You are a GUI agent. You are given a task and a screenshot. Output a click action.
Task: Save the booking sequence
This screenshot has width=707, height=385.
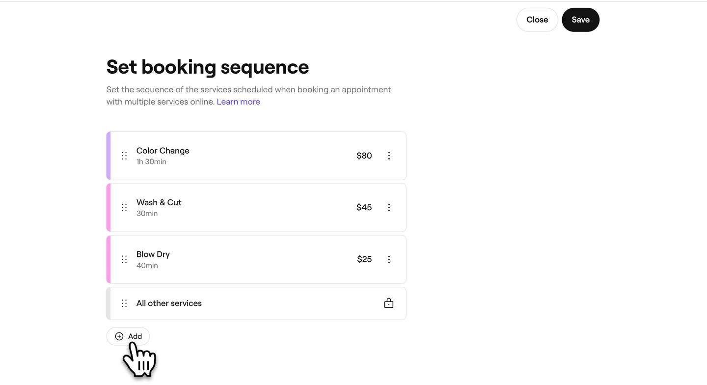click(581, 20)
